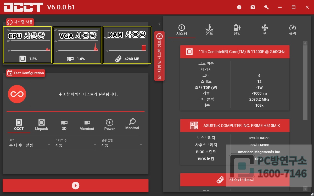Maximize the OCCT window
This screenshot has width=314, height=196.
click(x=294, y=7)
